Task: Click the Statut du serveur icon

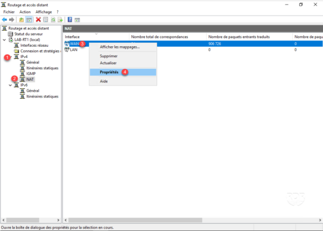Action: pyautogui.click(x=10, y=34)
